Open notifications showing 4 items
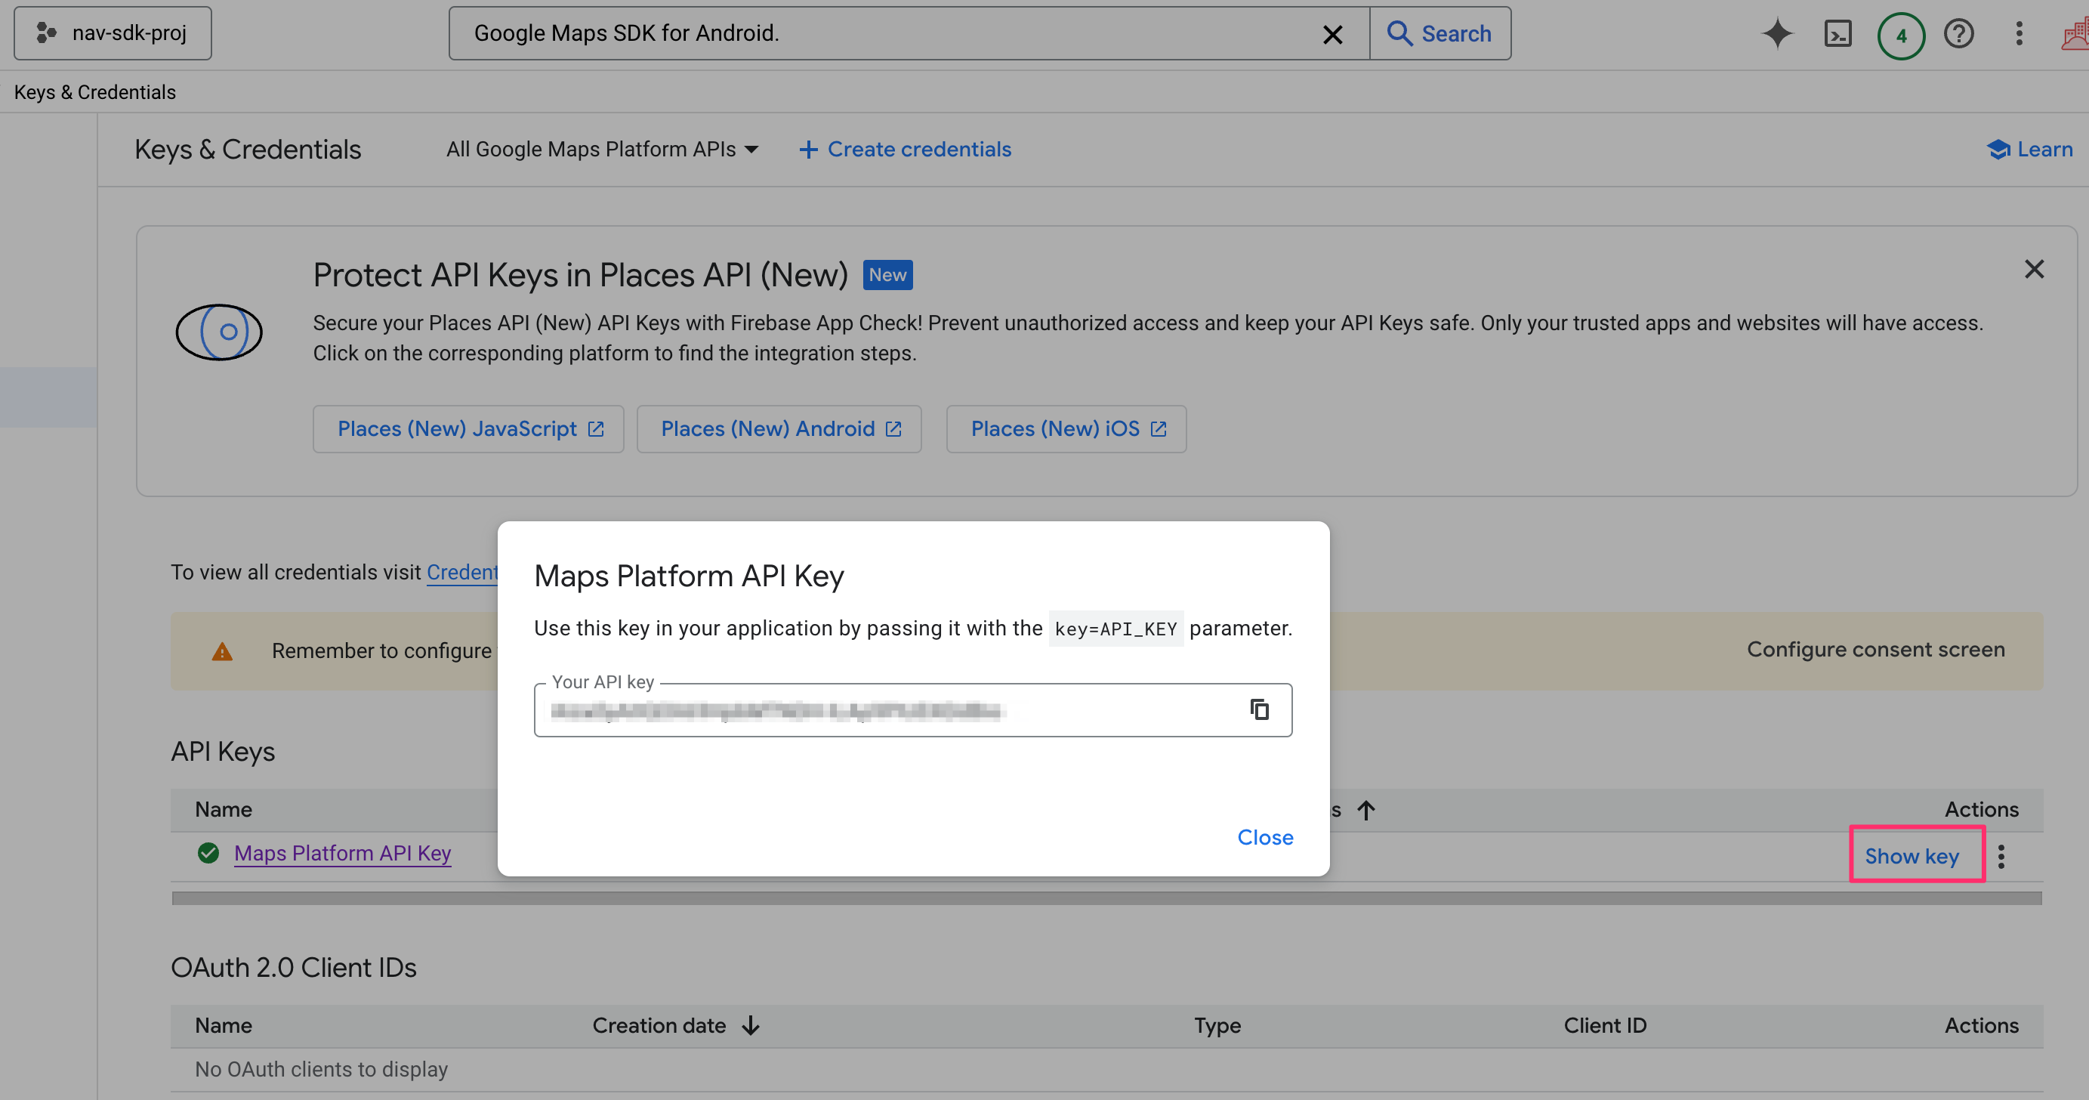Screen dimensions: 2089x1100 click(1900, 35)
